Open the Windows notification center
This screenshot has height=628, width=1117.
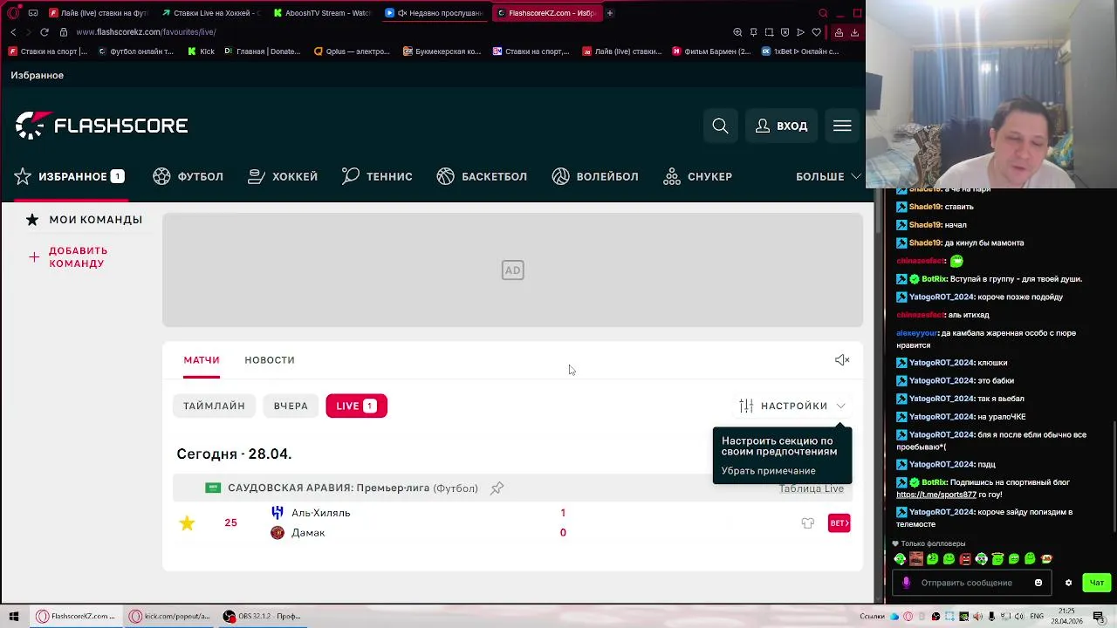pos(1098,617)
